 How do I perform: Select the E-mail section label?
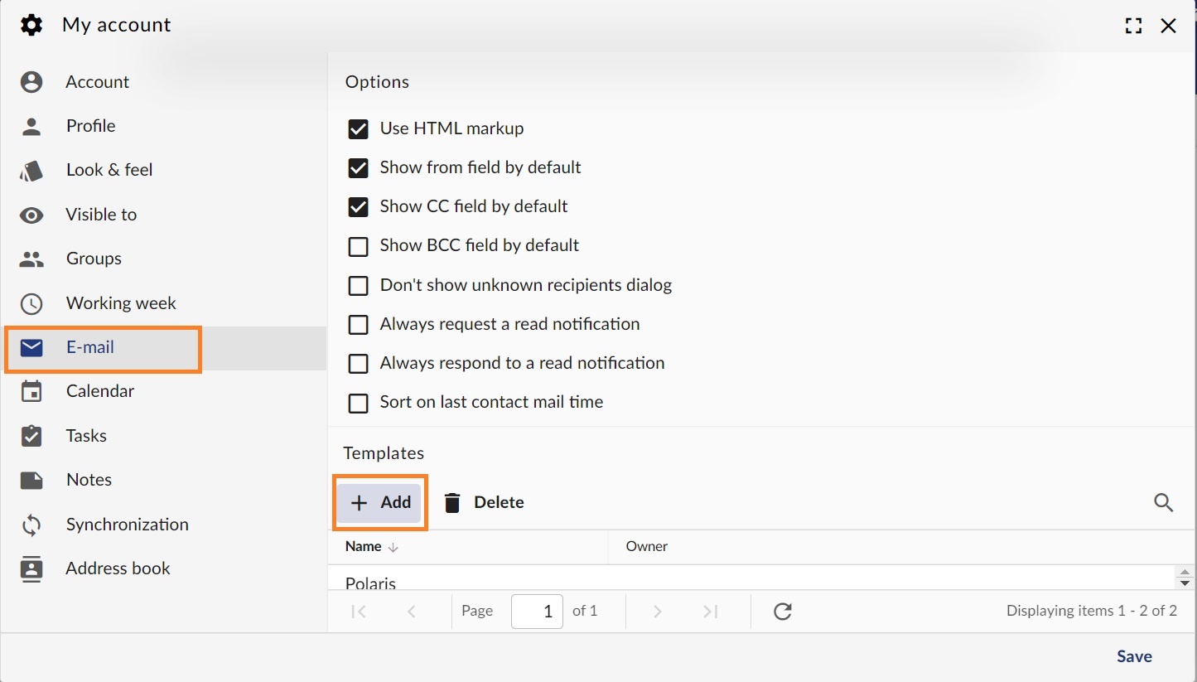[x=90, y=347]
